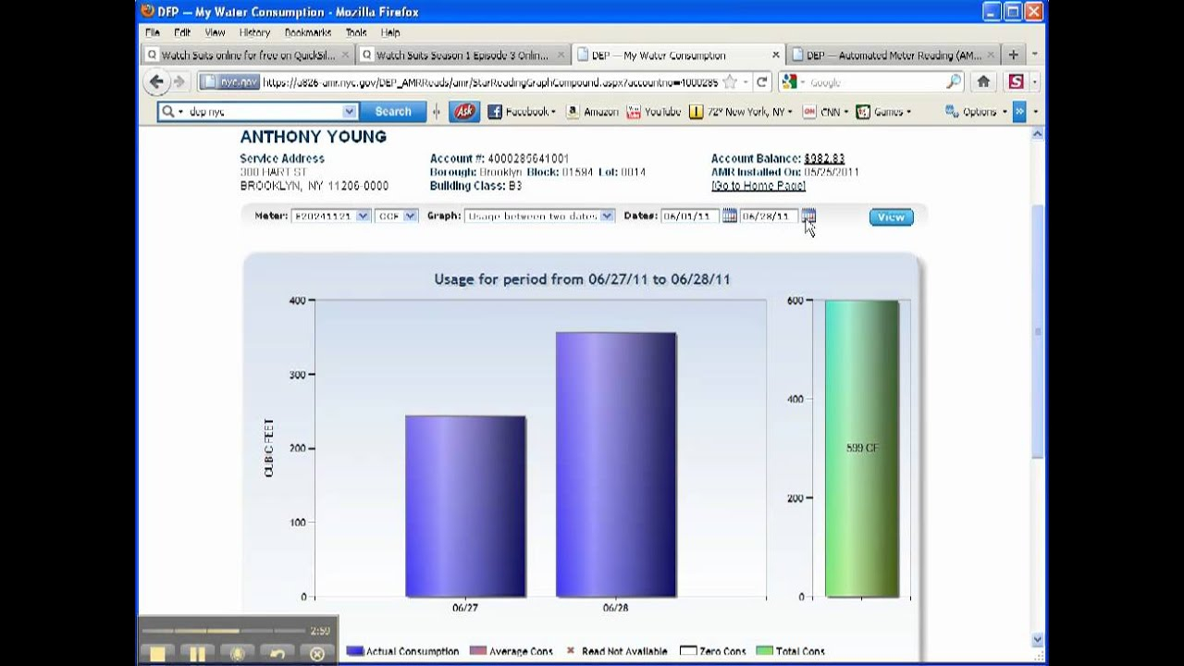
Task: Open the start date calendar picker
Action: [729, 216]
